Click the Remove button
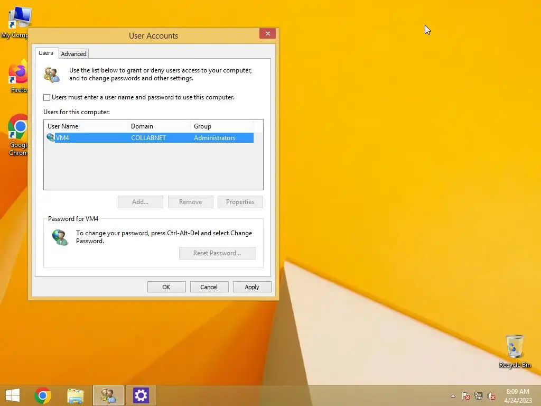541x406 pixels. pos(190,202)
